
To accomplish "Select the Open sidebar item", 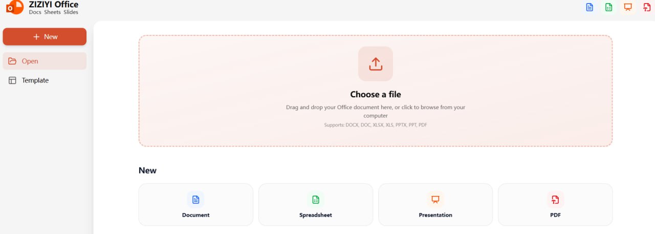I will tap(45, 61).
